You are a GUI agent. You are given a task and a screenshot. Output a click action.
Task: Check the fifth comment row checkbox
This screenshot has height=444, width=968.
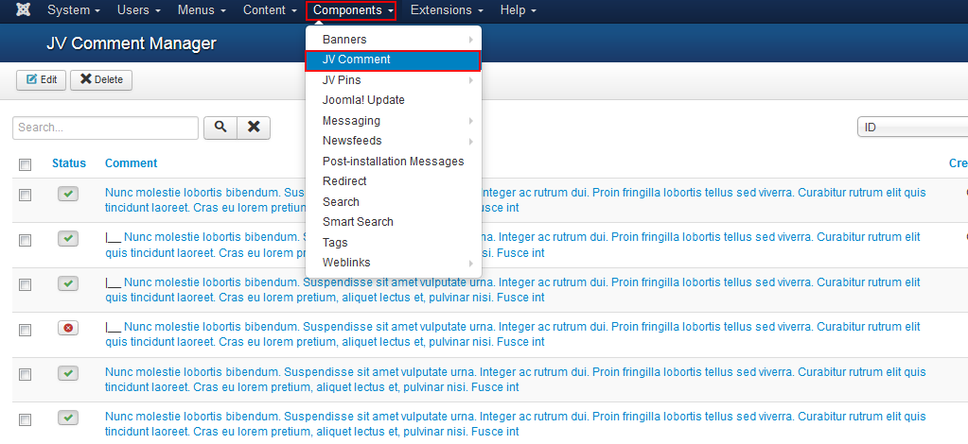(x=25, y=375)
